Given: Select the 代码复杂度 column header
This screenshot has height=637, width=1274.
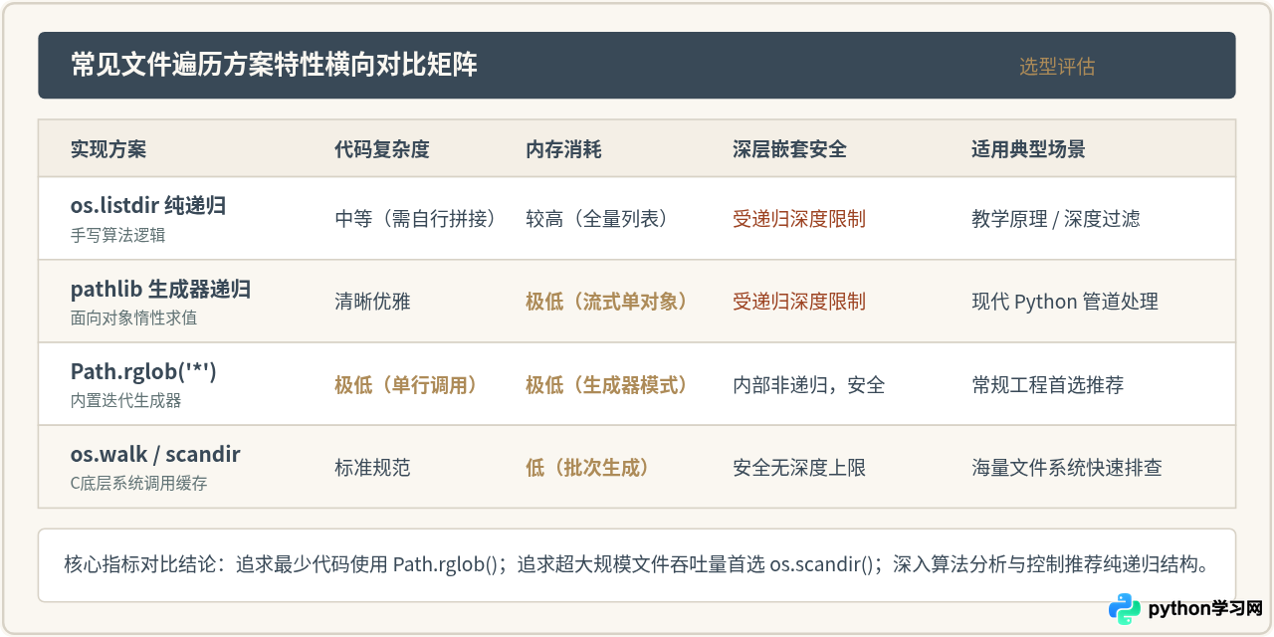Looking at the screenshot, I should pos(382,149).
